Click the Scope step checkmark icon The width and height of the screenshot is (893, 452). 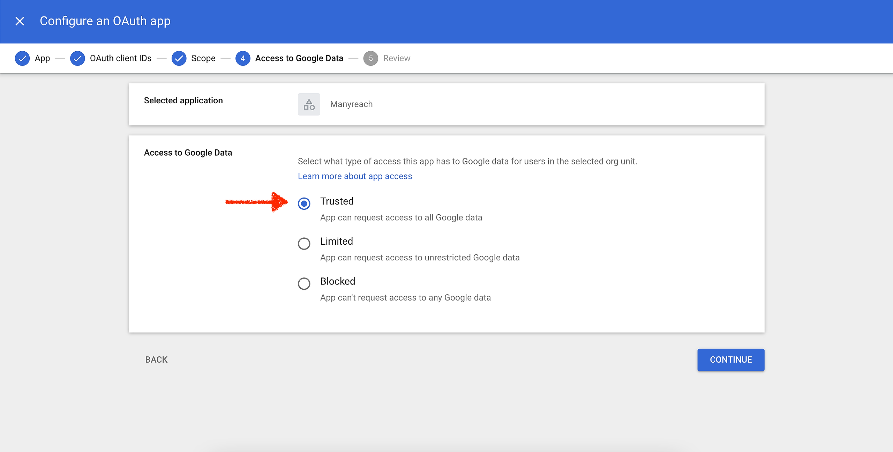pos(179,58)
